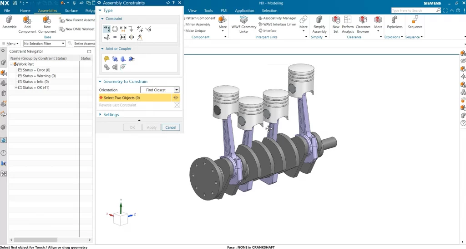466x249 pixels.
Task: Select the Rack and Pinion coupler icon
Action: tap(115, 67)
